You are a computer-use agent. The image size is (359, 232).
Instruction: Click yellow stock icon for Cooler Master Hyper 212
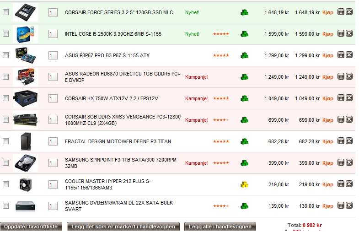coord(244,184)
